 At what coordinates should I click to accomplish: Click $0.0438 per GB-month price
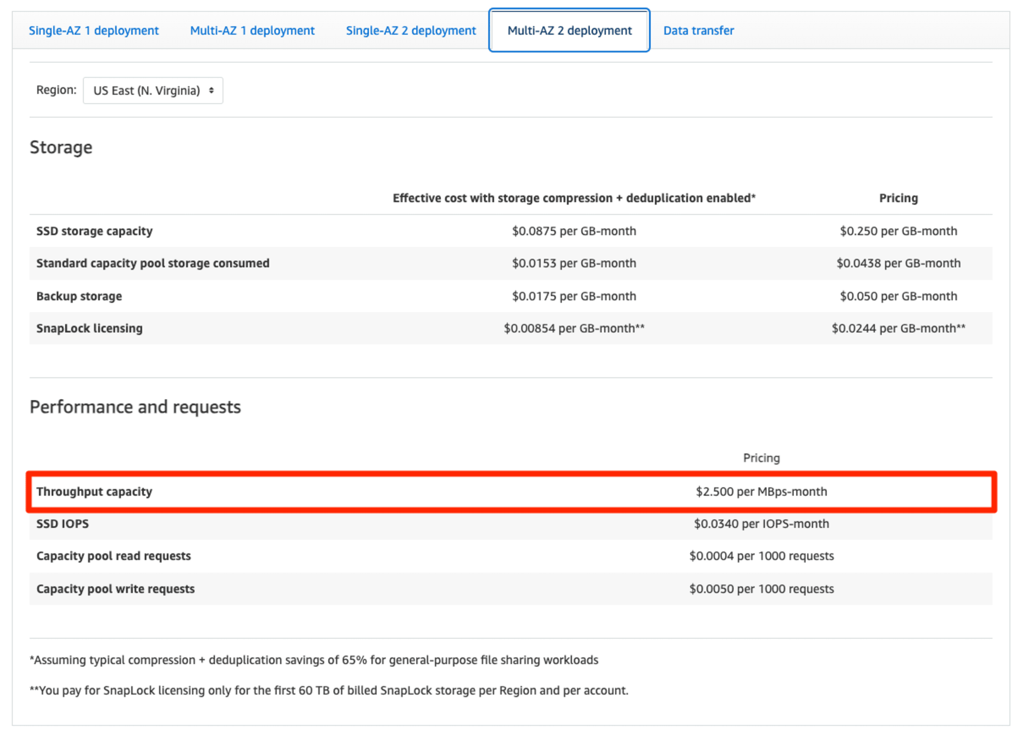pyautogui.click(x=898, y=263)
